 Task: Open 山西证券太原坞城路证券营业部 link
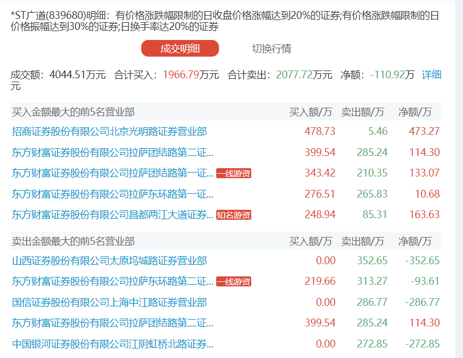[x=109, y=261]
